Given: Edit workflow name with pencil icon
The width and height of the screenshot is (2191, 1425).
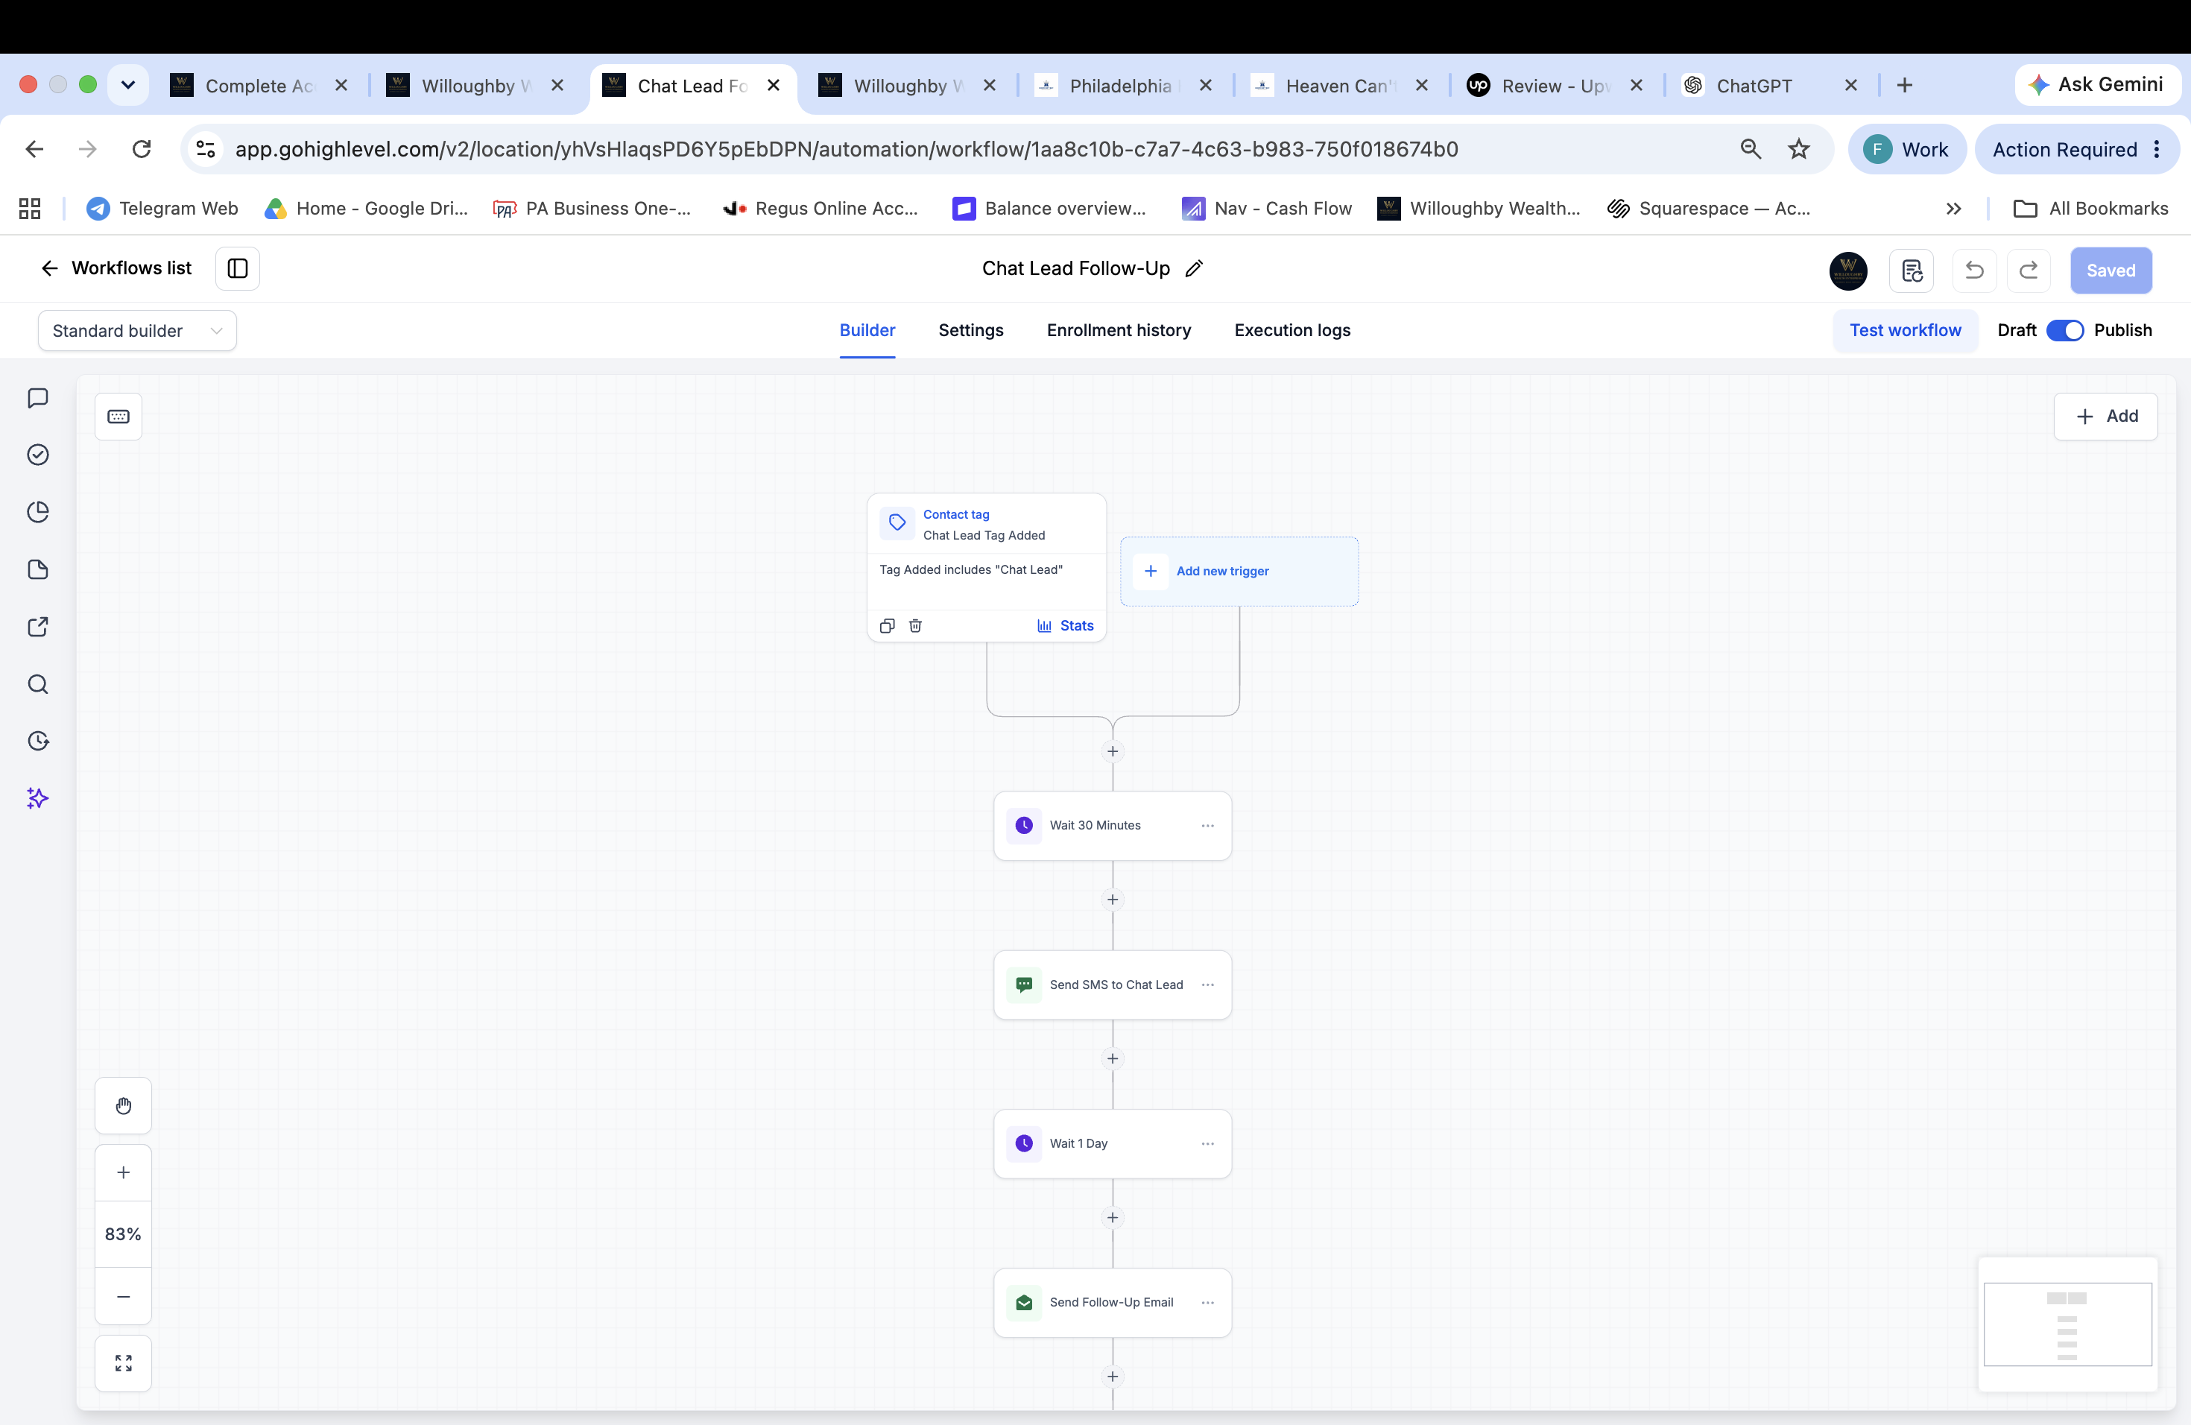Looking at the screenshot, I should [1194, 269].
